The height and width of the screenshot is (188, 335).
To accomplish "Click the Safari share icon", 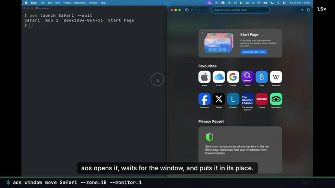I will (x=296, y=10).
